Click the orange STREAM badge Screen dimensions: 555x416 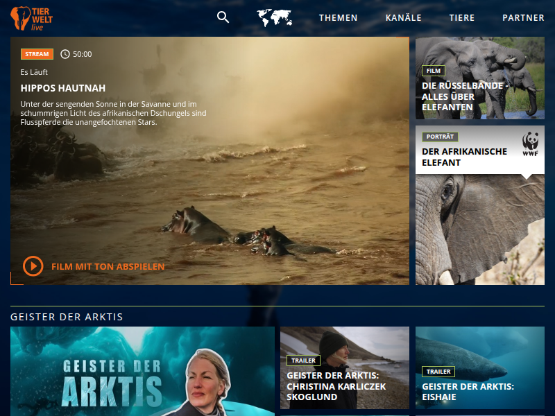tap(37, 54)
